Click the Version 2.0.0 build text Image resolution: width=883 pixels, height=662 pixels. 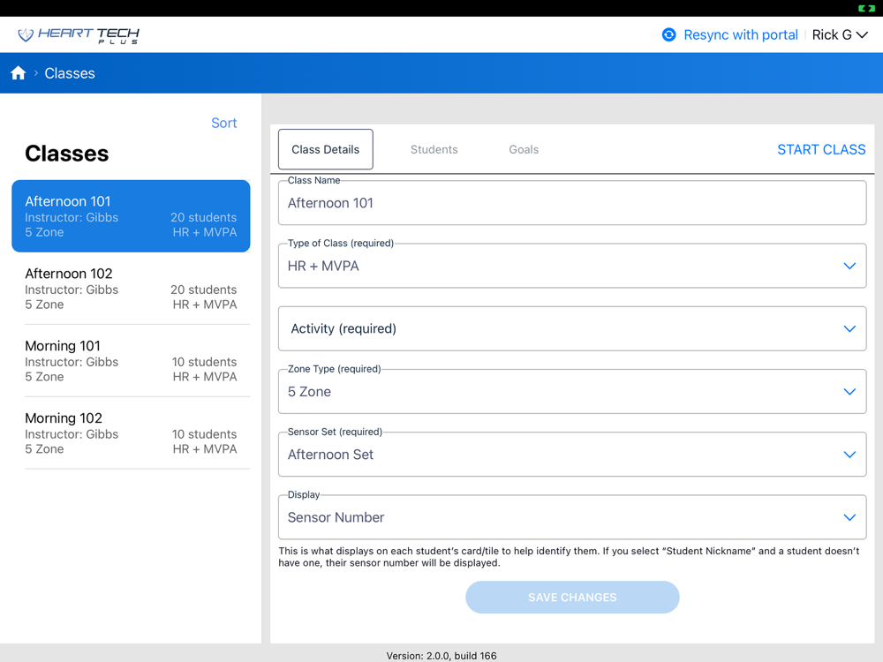(x=441, y=656)
